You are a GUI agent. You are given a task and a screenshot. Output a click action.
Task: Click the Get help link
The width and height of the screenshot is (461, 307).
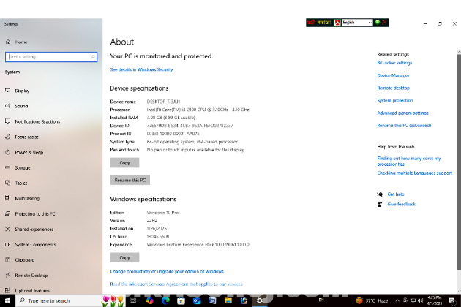click(396, 194)
